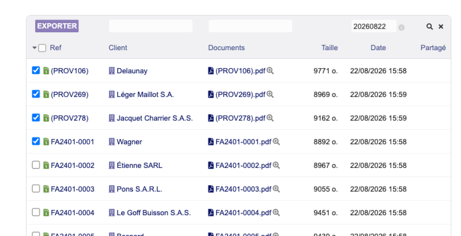Click company icon beside Jacquet Charrier S.A.S.
This screenshot has height=236, width=461.
point(112,118)
